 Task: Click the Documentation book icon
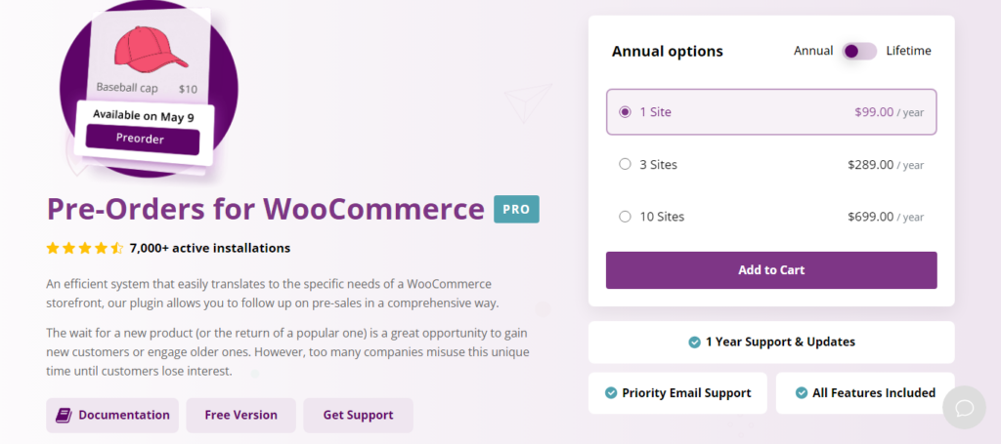pos(64,415)
